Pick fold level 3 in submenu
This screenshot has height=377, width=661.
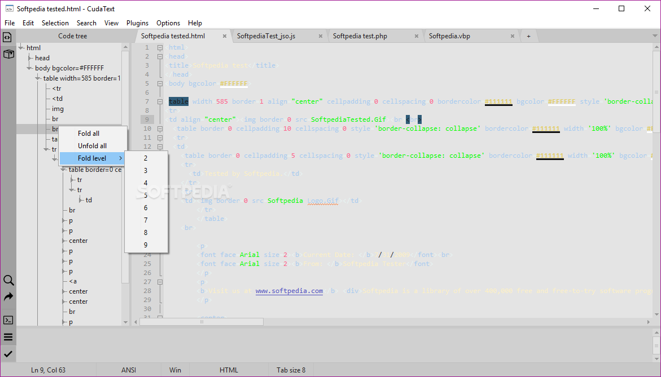tap(146, 170)
